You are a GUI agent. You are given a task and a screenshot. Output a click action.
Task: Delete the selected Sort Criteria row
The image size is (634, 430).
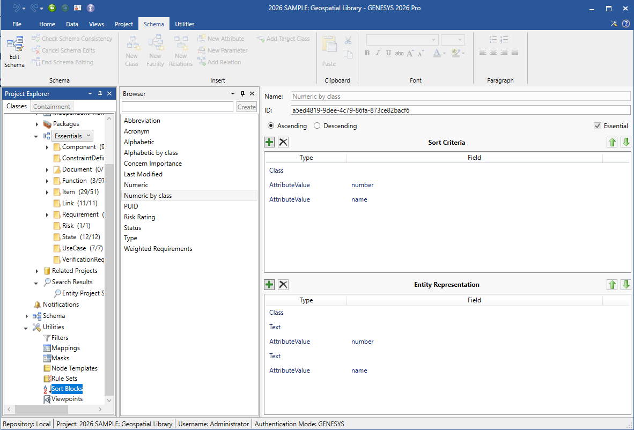click(283, 142)
